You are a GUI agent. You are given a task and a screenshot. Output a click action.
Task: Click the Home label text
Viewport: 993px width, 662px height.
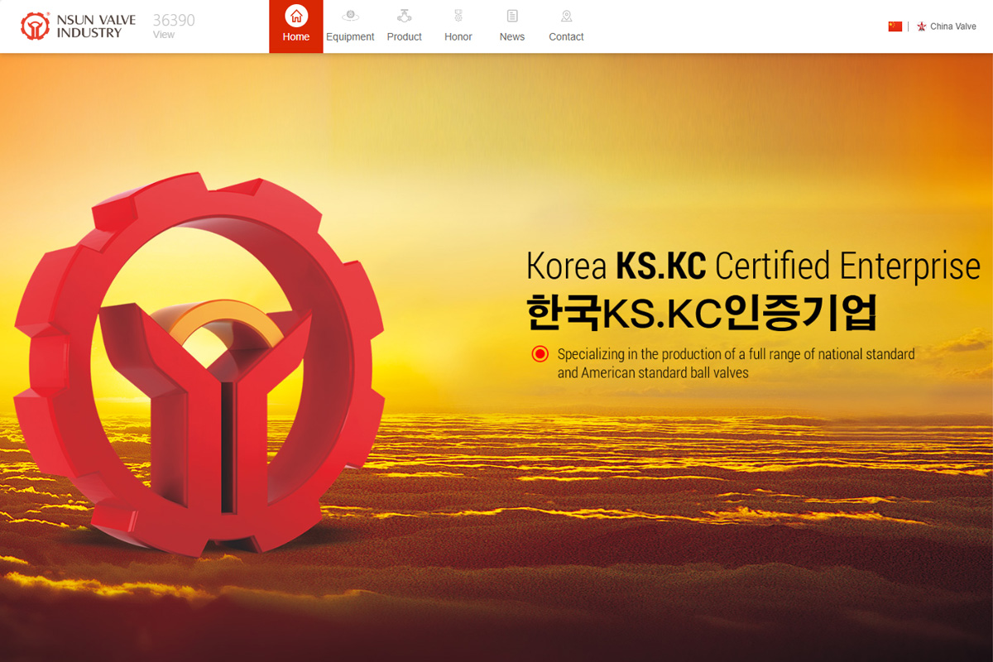pos(296,36)
